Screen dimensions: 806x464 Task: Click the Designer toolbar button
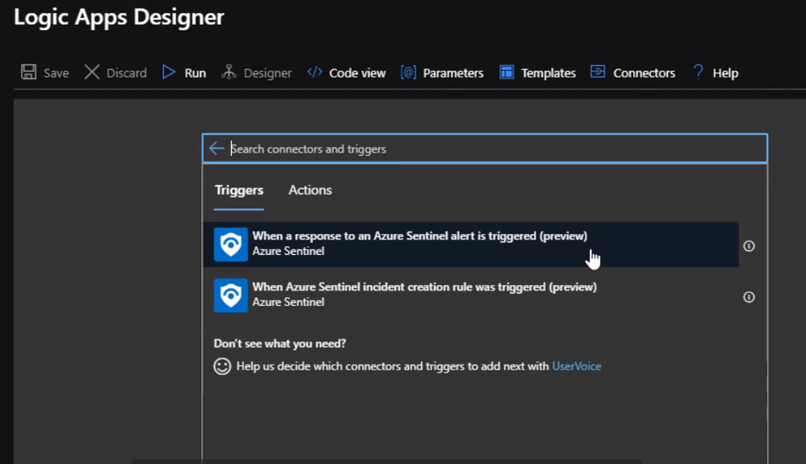coord(257,73)
